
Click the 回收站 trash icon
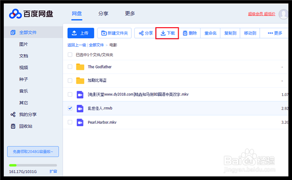coord(13,126)
